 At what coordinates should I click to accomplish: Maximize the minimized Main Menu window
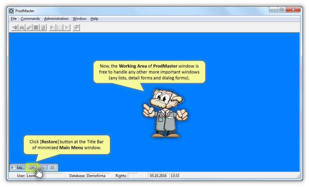coord(42,168)
